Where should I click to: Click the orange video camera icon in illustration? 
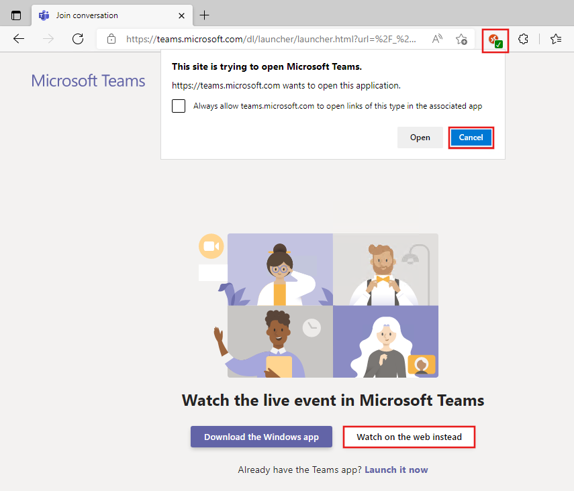click(x=211, y=246)
